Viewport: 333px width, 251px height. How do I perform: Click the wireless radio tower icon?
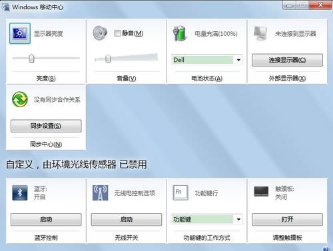100,193
